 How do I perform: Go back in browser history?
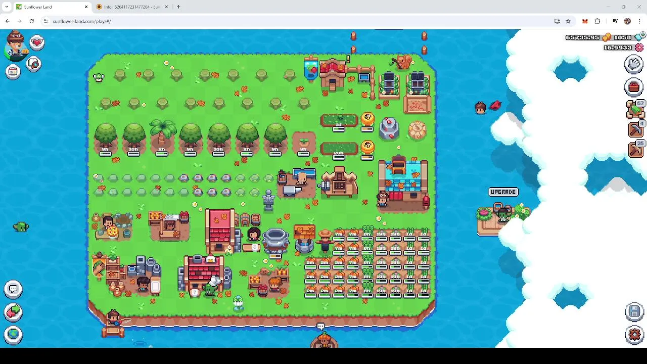pyautogui.click(x=7, y=21)
